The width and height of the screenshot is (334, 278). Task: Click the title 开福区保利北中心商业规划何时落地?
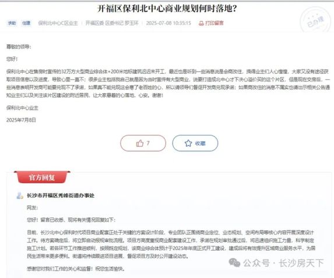(x=167, y=9)
